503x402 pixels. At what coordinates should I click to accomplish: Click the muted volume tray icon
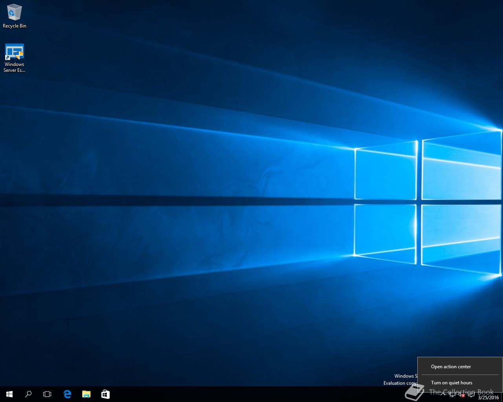click(x=461, y=394)
